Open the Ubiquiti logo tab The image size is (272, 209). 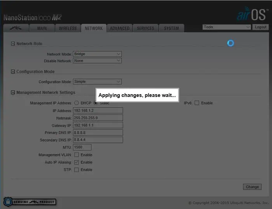[16, 28]
